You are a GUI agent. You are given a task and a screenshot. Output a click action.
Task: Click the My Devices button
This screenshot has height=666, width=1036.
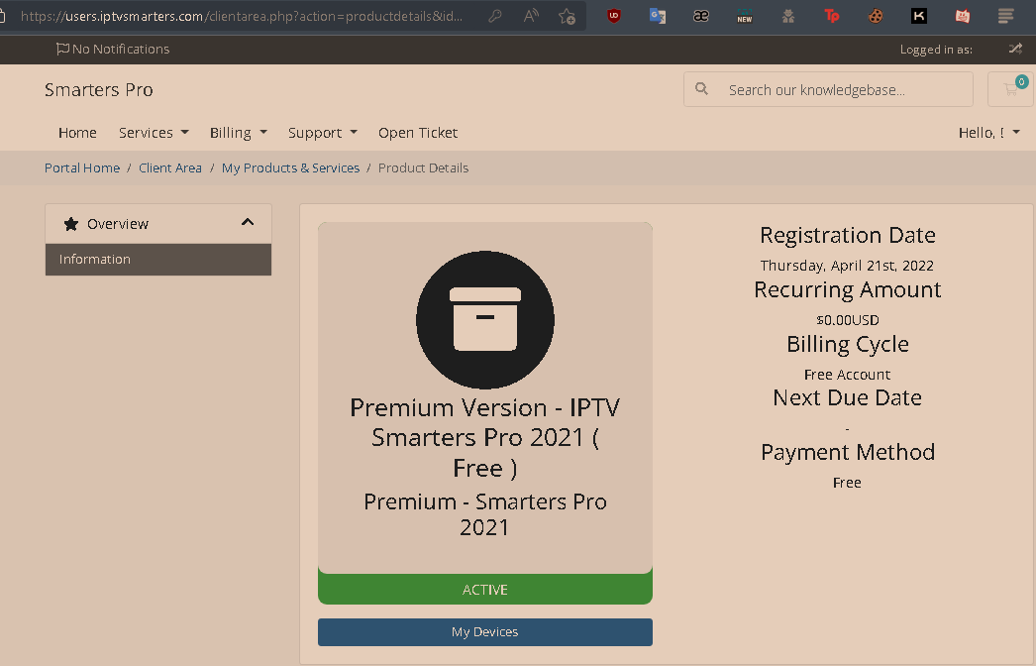click(485, 631)
